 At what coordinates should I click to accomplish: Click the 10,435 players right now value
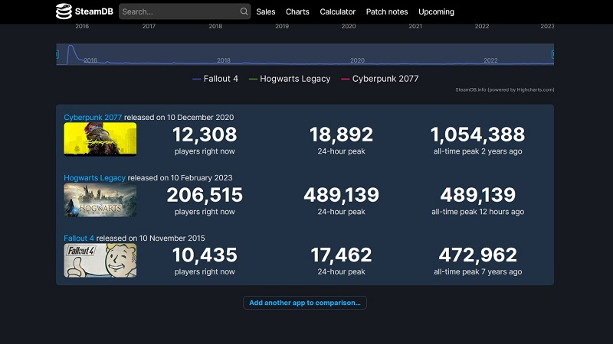click(x=205, y=255)
